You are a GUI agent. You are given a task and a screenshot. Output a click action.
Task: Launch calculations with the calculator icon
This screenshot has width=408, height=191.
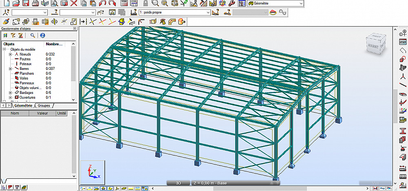(x=124, y=3)
